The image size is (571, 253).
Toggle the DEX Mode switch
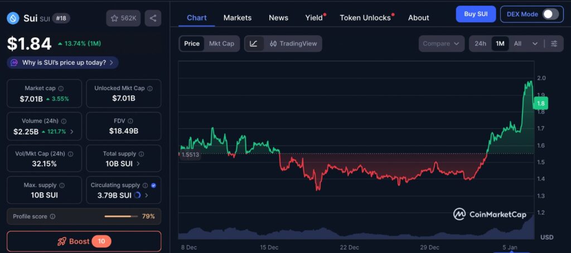(550, 14)
